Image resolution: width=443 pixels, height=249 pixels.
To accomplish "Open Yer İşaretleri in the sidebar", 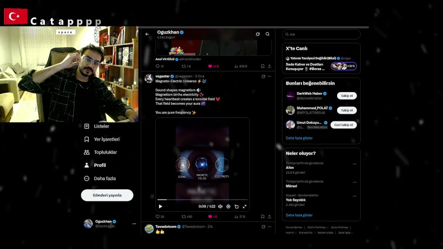I will pyautogui.click(x=102, y=139).
